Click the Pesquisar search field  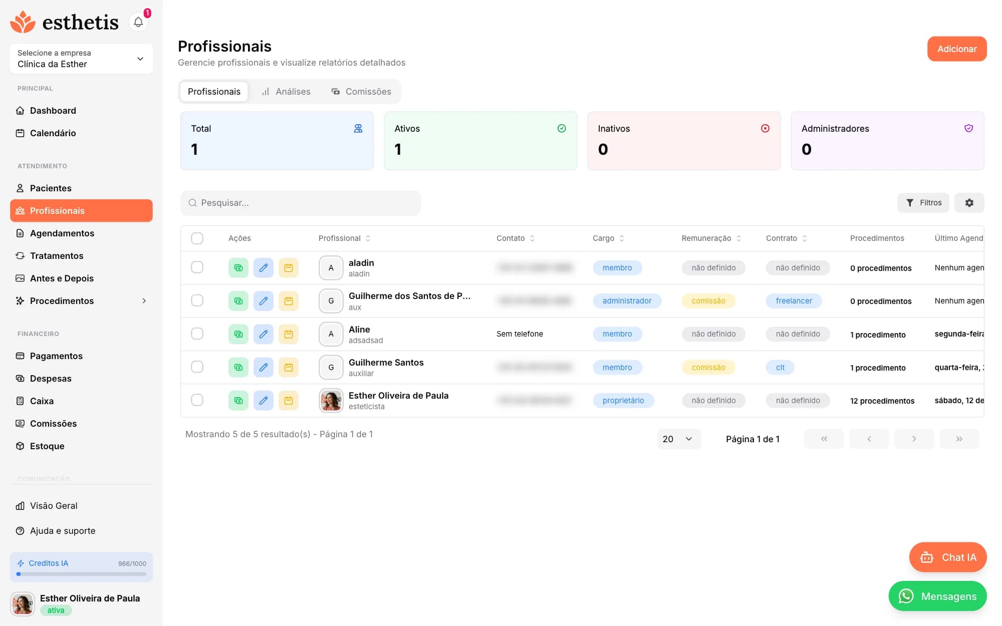(301, 203)
